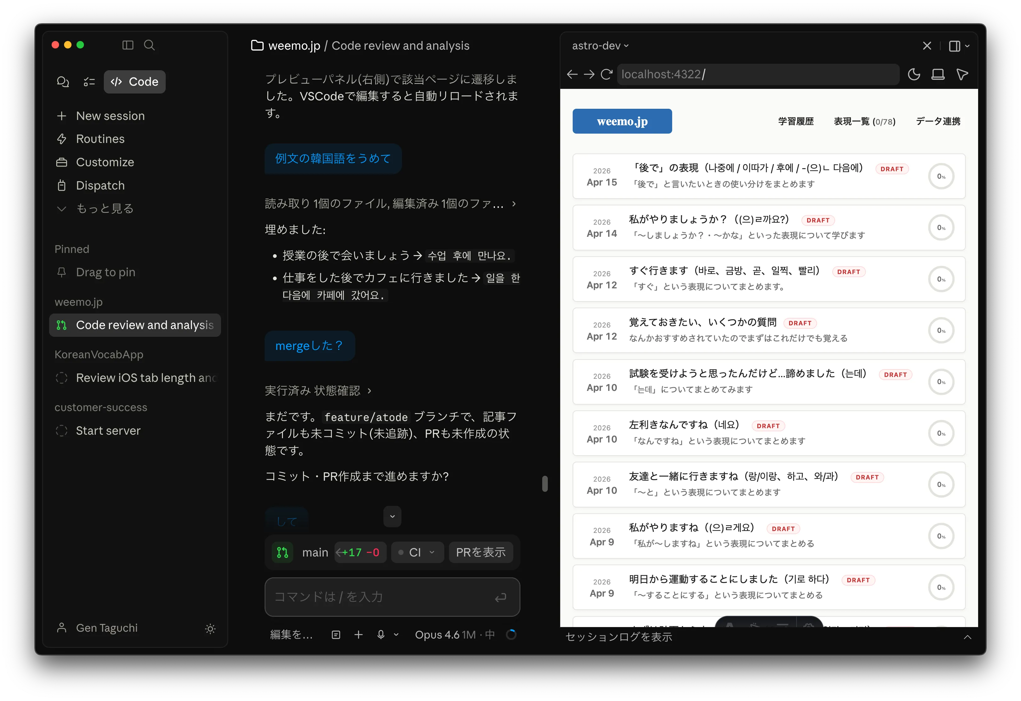Select the Code mode icon
This screenshot has height=701, width=1021.
pyautogui.click(x=117, y=82)
